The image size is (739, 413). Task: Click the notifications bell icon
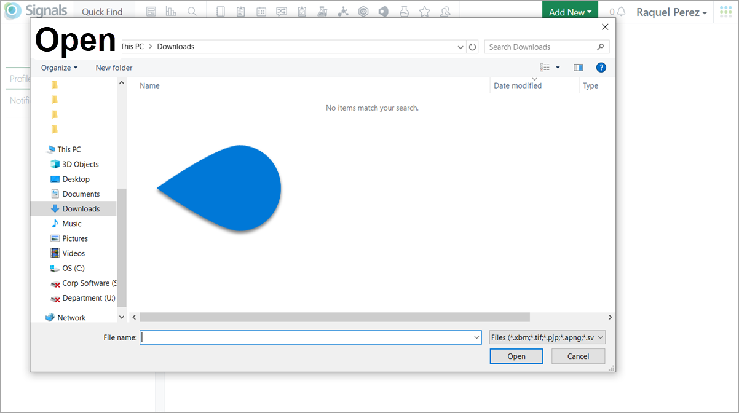click(x=622, y=12)
